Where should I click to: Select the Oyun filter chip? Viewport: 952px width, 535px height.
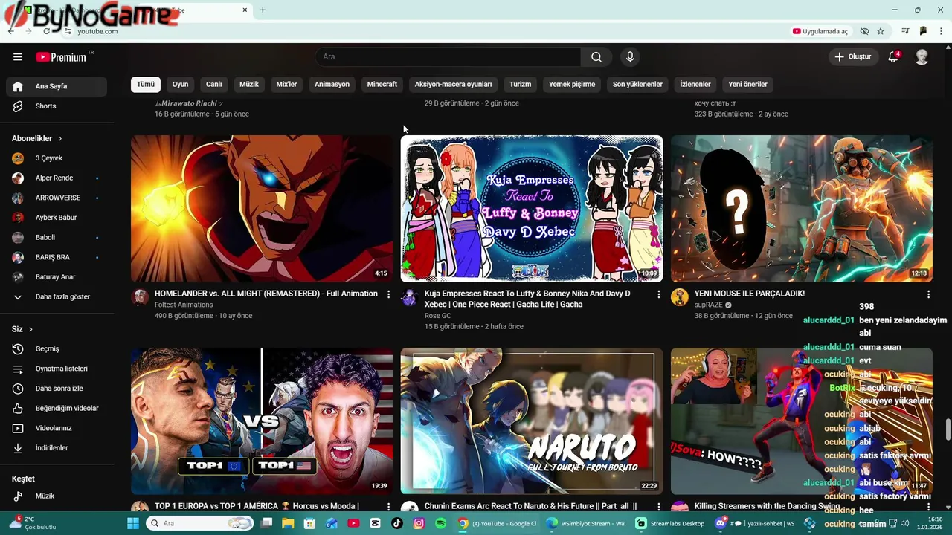tap(180, 85)
